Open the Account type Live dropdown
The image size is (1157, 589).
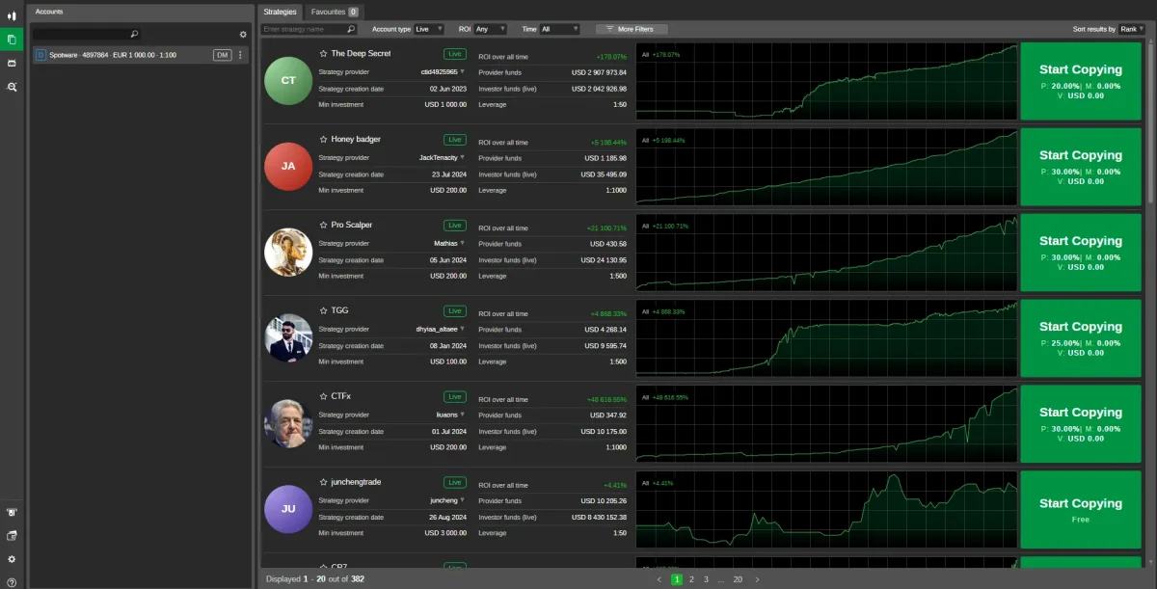[x=429, y=29]
